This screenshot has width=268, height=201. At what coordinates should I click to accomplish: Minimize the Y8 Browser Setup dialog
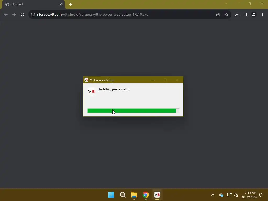153,80
